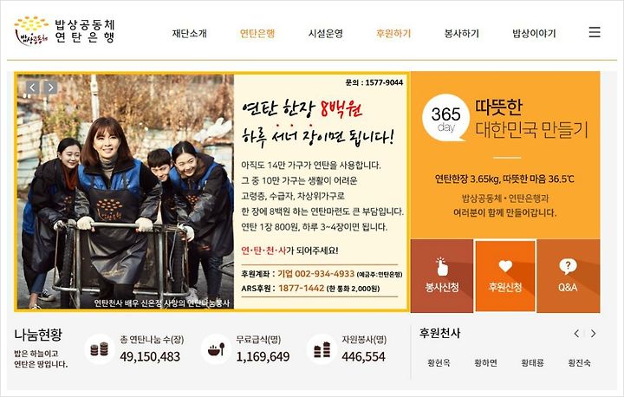Screen dimensions: 624x397
Task: Show previous banner slide arrow
Action: click(33, 88)
